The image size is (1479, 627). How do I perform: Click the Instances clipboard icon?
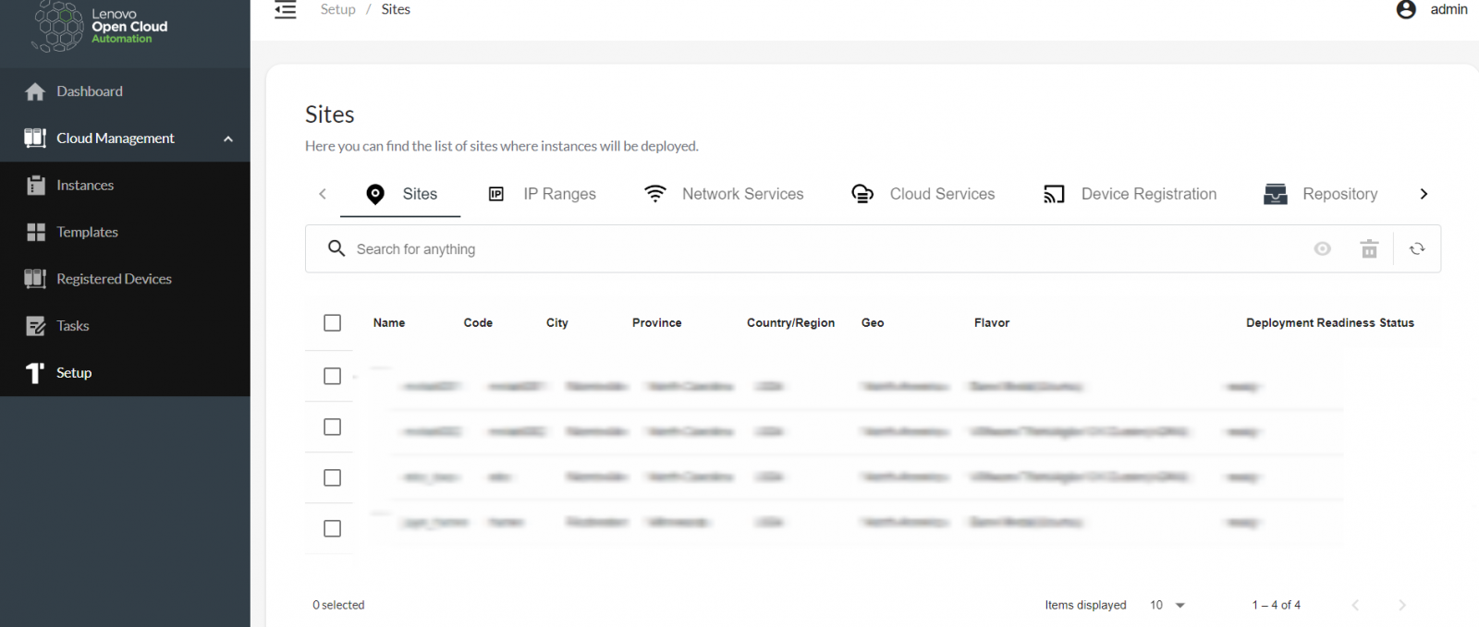(x=36, y=186)
